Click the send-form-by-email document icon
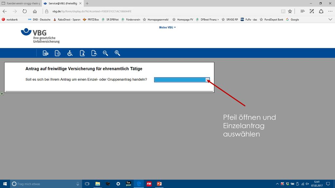The image size is (335, 188). coord(58,53)
